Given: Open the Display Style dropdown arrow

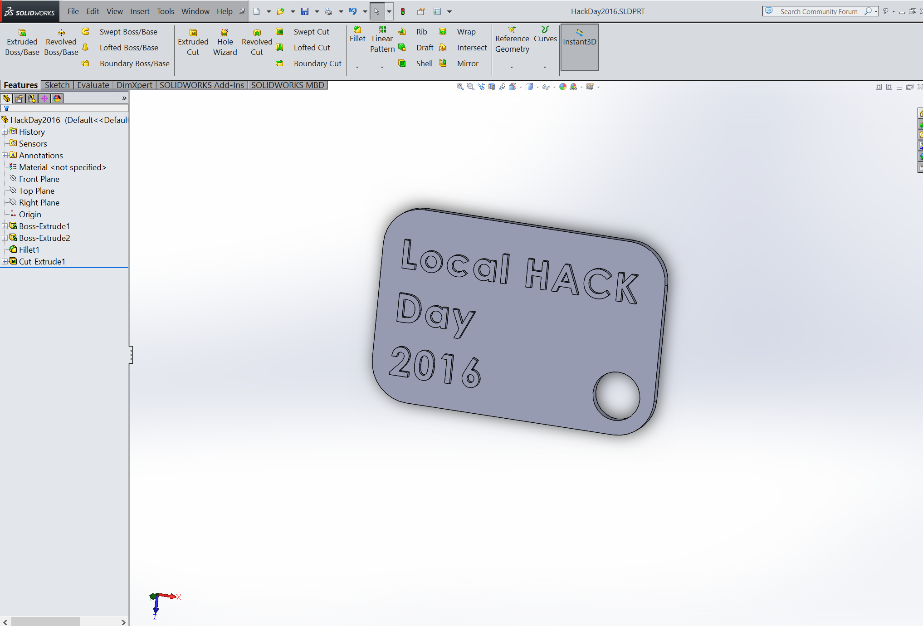Looking at the screenshot, I should click(x=537, y=87).
